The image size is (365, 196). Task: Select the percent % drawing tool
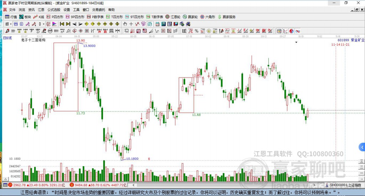click(197, 31)
